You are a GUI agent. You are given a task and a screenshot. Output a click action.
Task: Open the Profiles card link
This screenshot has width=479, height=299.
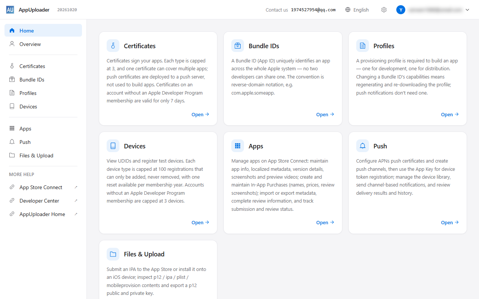tap(450, 115)
